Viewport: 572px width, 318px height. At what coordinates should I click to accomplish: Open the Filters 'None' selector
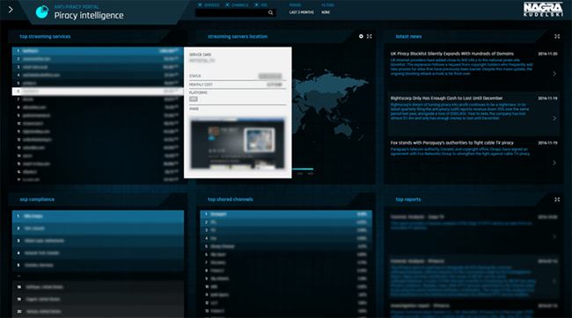click(x=326, y=12)
